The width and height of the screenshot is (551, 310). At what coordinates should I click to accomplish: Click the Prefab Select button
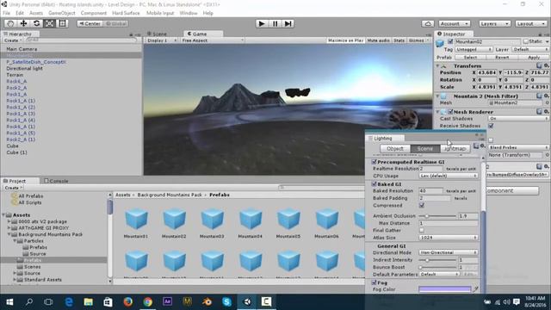(x=470, y=58)
